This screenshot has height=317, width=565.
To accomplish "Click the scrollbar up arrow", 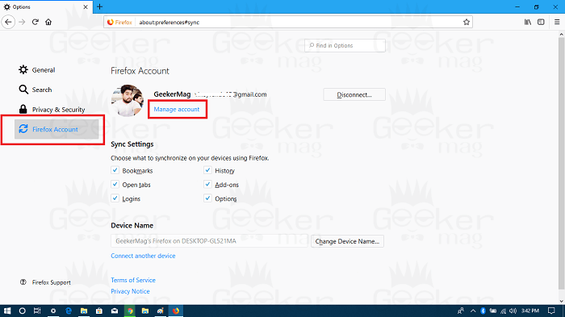I will (x=561, y=35).
